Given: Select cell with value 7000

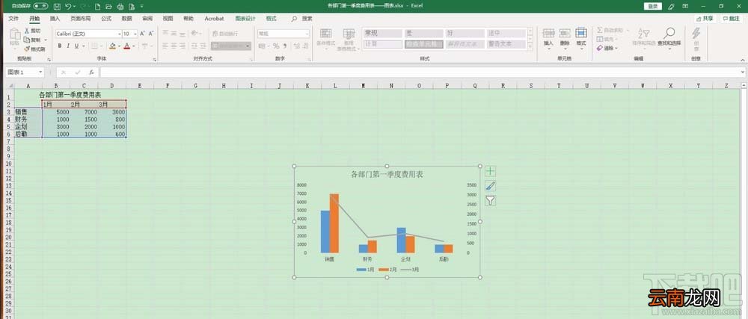Looking at the screenshot, I should coord(84,112).
